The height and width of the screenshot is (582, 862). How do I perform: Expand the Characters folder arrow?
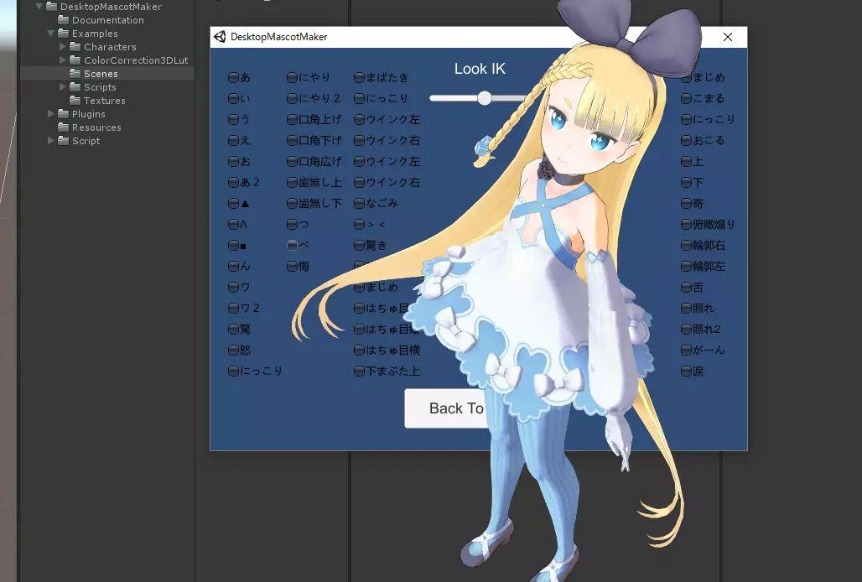(62, 47)
